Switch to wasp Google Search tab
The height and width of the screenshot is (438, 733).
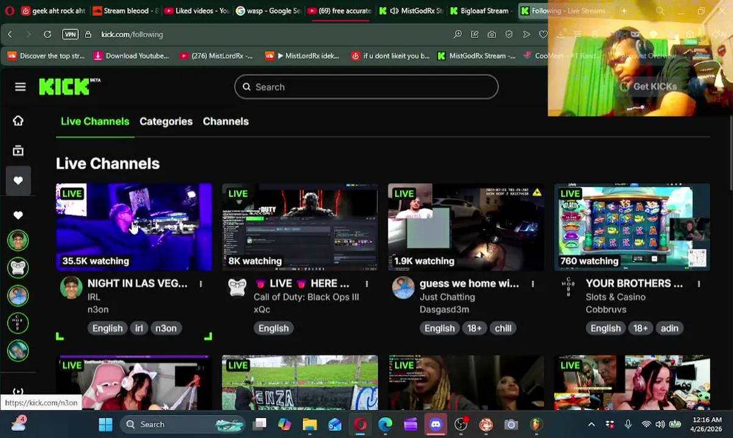point(268,11)
